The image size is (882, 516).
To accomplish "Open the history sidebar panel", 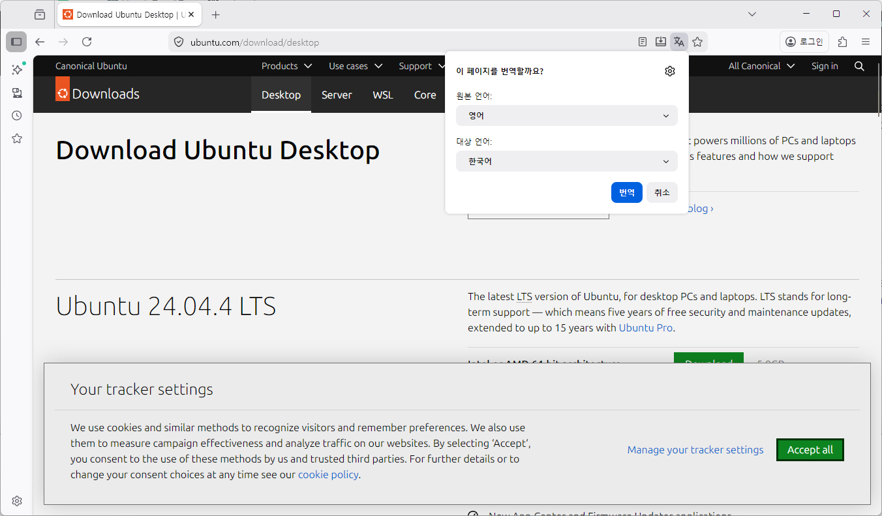I will click(x=17, y=115).
